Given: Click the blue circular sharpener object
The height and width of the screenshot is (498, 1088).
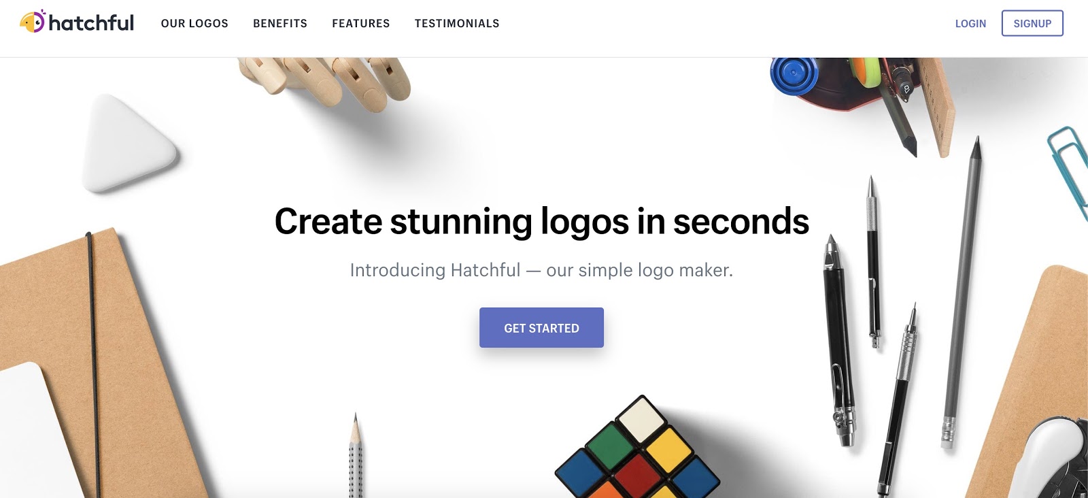Looking at the screenshot, I should point(794,76).
